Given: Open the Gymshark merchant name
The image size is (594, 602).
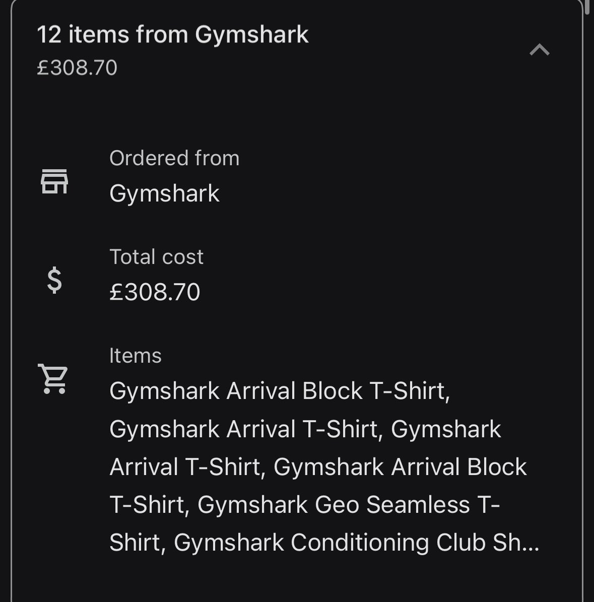Looking at the screenshot, I should pyautogui.click(x=164, y=193).
